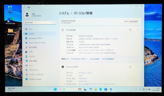Click システム in the breadcrumb header
Screen dimensions: 164x96
point(64,13)
